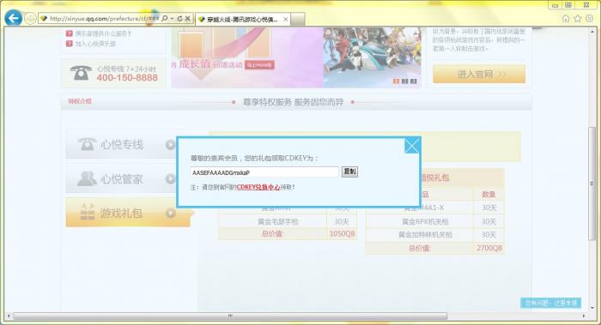The height and width of the screenshot is (325, 601).
Task: Click arrow icon on 游戏礼包 row
Action: point(171,214)
